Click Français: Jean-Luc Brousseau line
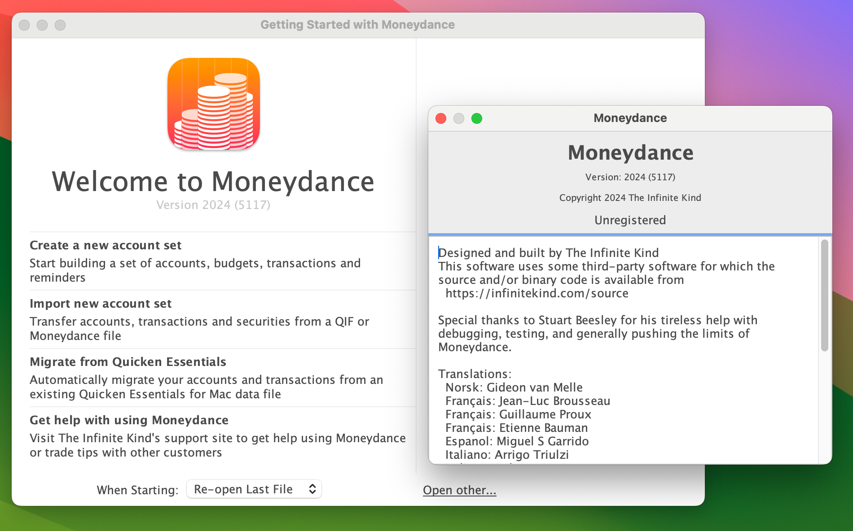 pos(528,401)
